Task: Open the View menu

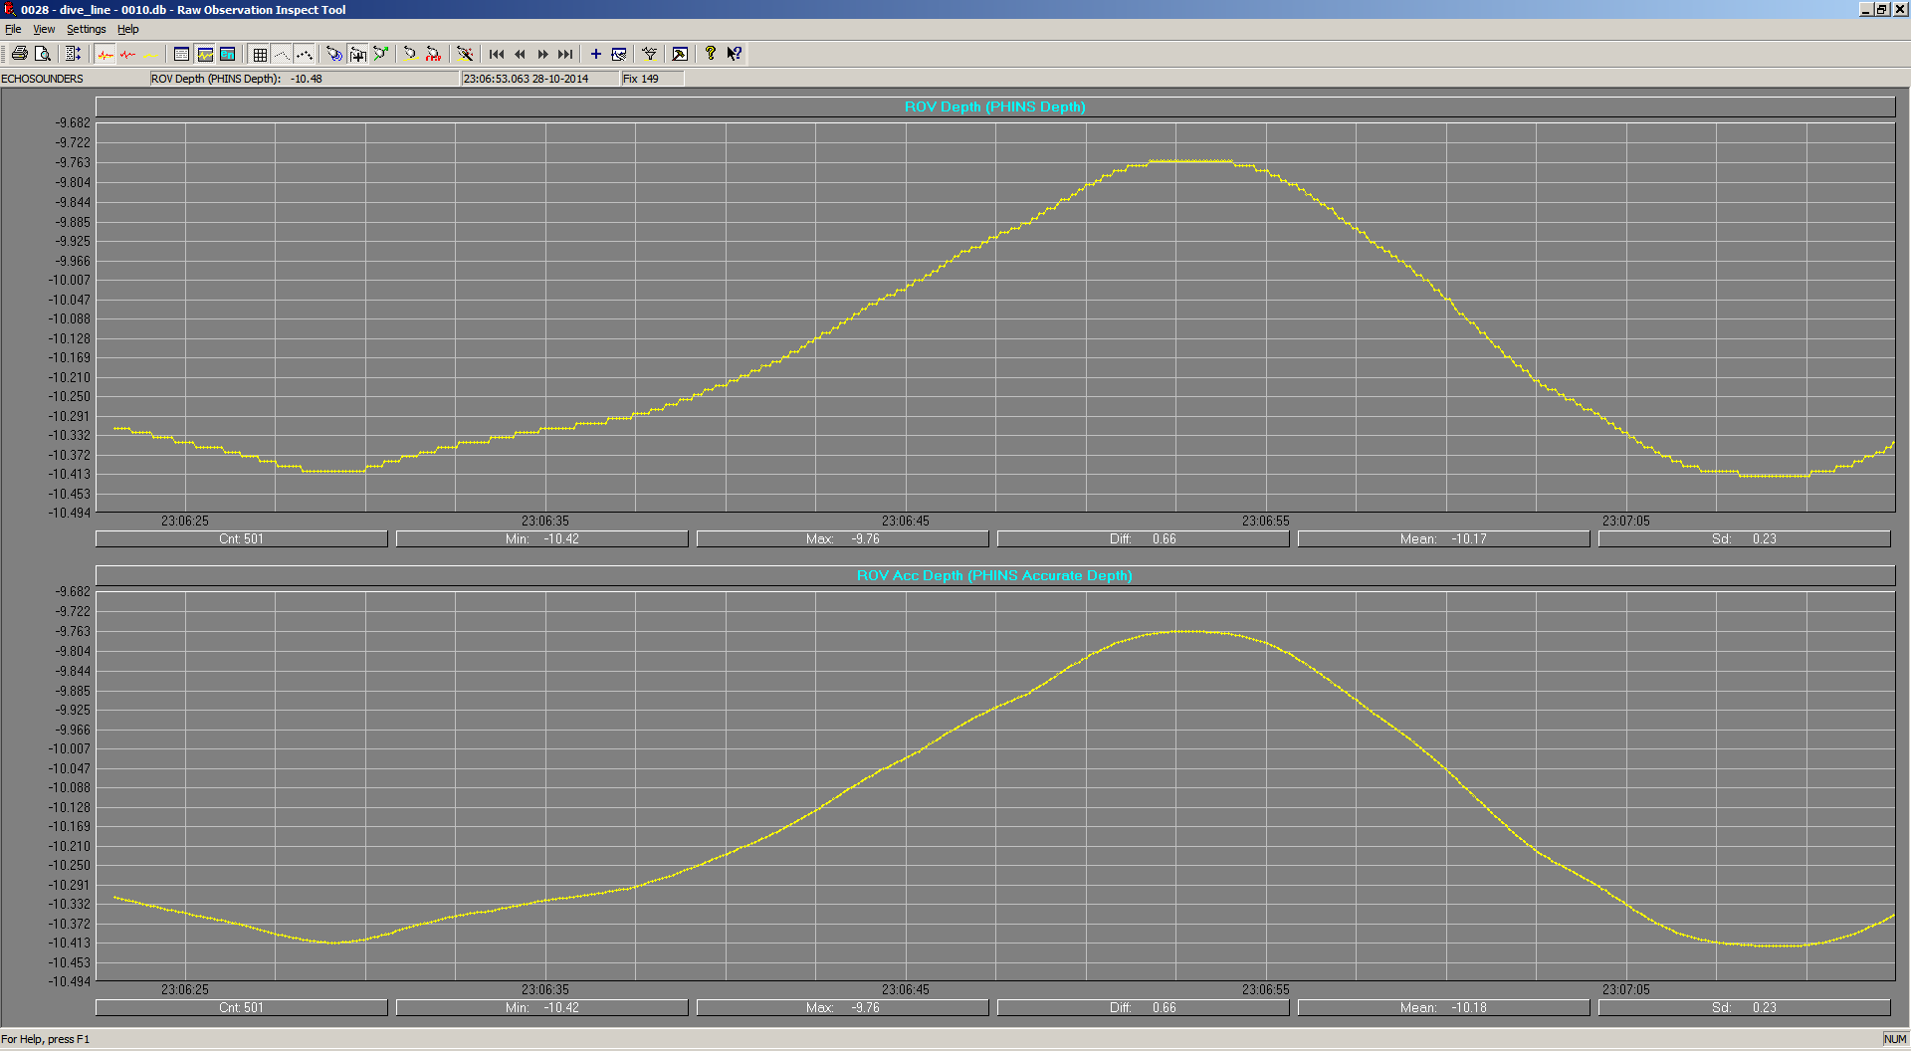Action: (44, 29)
